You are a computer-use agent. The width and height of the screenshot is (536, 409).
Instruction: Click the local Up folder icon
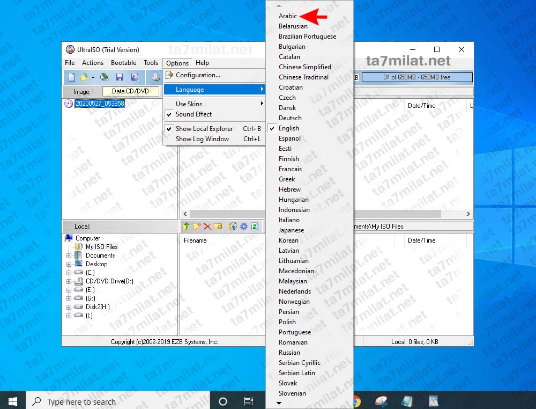(x=186, y=226)
